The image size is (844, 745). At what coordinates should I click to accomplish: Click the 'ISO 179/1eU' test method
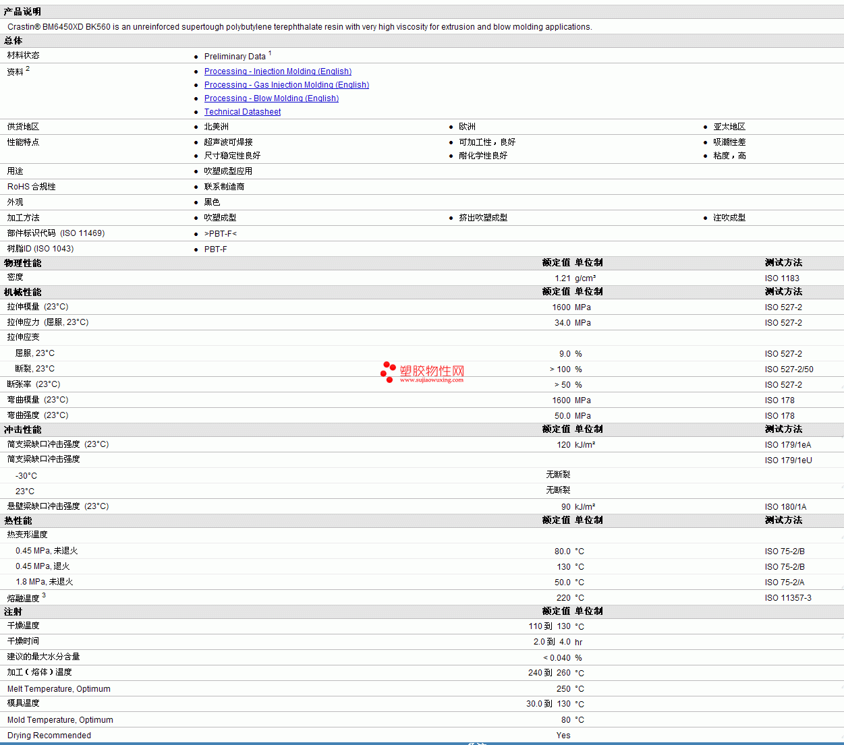tap(789, 460)
